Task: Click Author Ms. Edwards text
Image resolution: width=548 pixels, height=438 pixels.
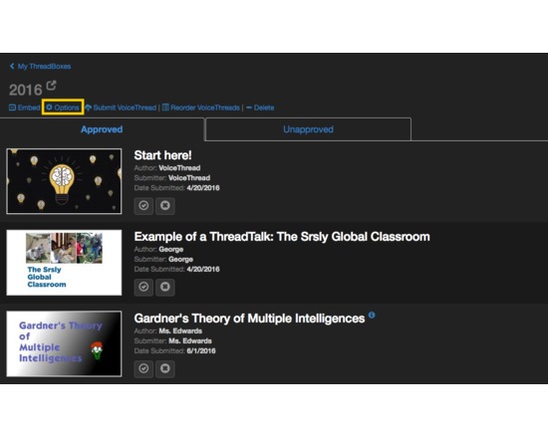Action: 168,330
